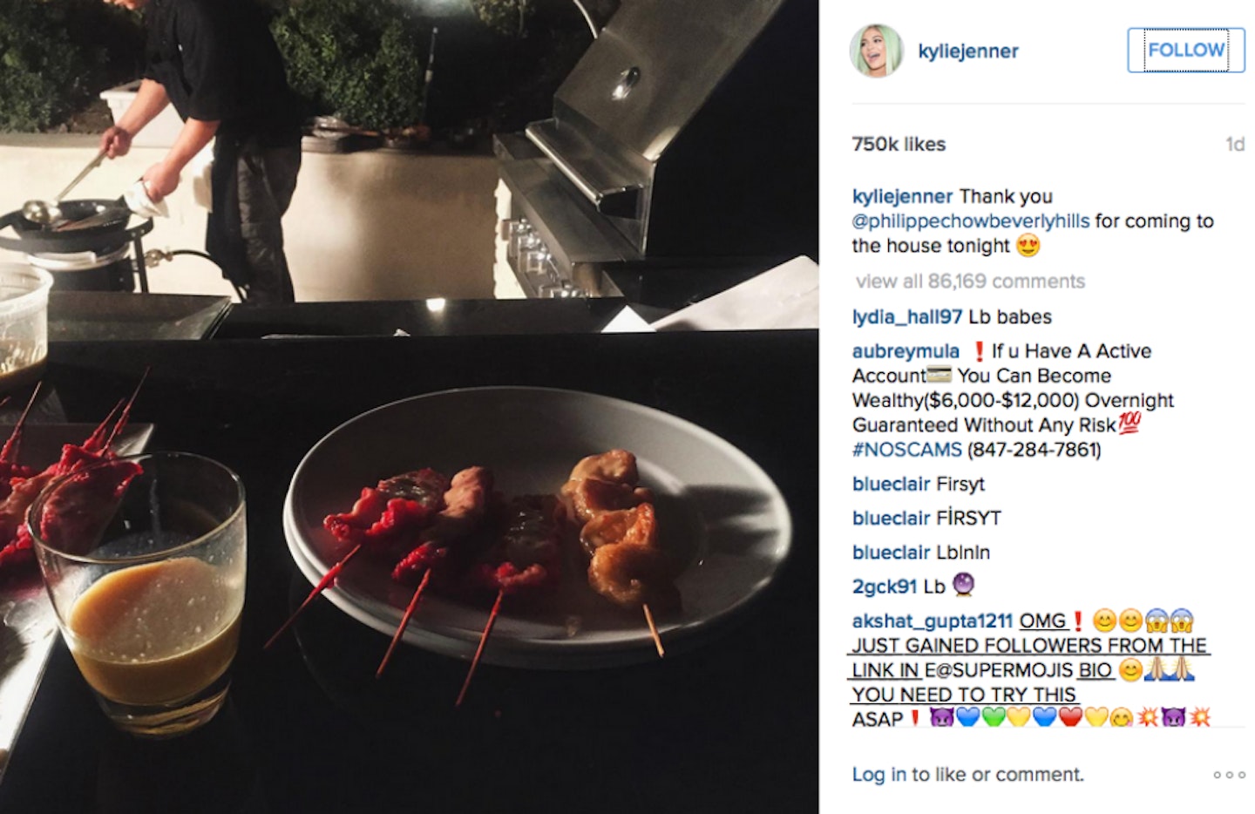
Task: Open the three-dot more options menu
Action: 1229,775
